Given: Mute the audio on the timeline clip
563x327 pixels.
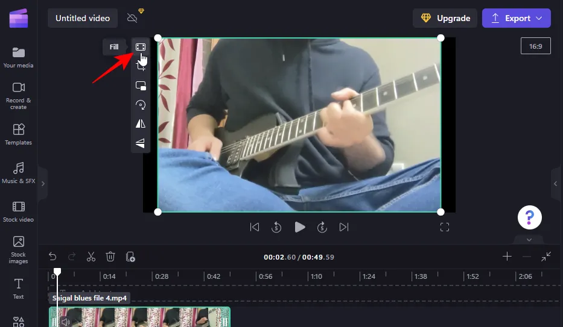Looking at the screenshot, I should click(65, 322).
